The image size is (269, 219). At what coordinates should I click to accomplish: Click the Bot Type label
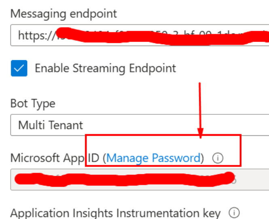pos(33,103)
